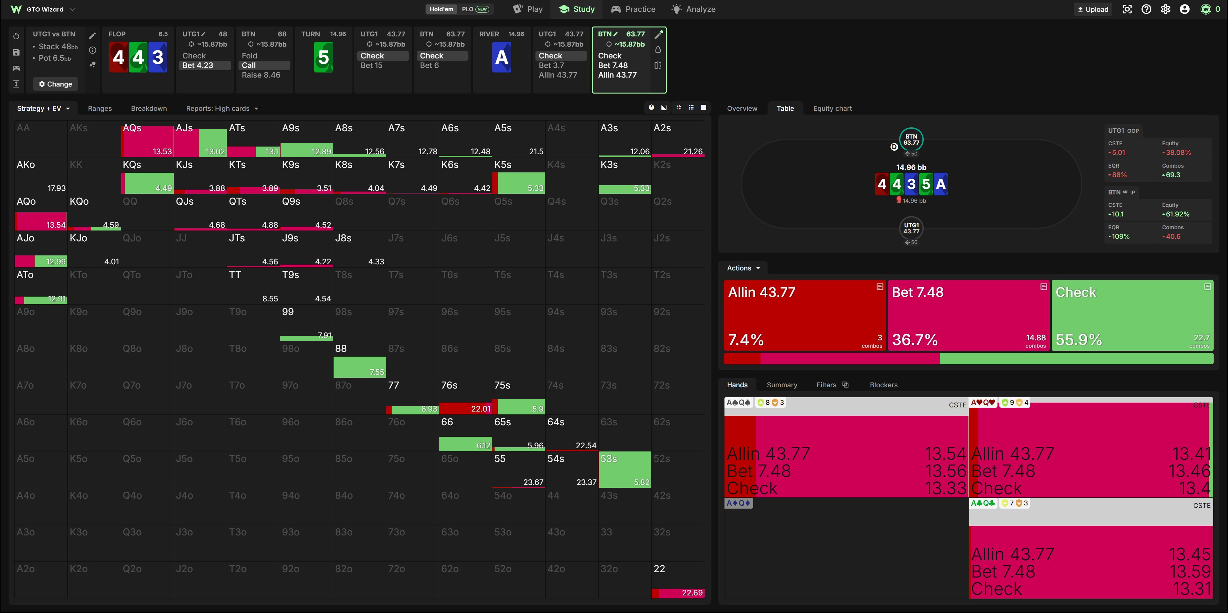Toggle the cube 3D matrix view icon
Viewport: 1228px width, 613px height.
coord(651,108)
